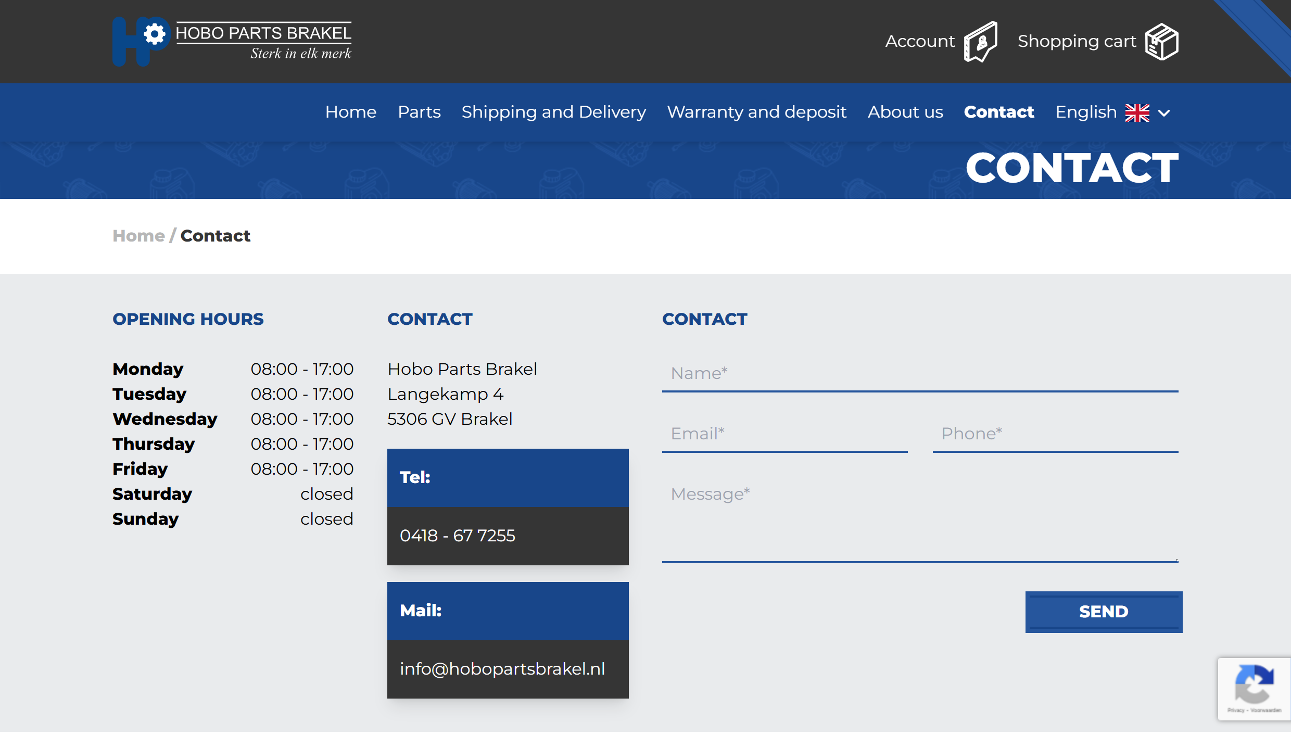Open Shipping and Delivery page
The height and width of the screenshot is (735, 1291).
pos(553,112)
